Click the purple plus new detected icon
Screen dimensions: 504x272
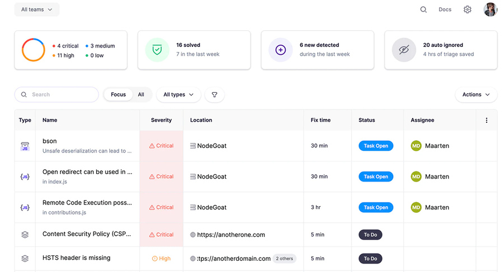281,50
